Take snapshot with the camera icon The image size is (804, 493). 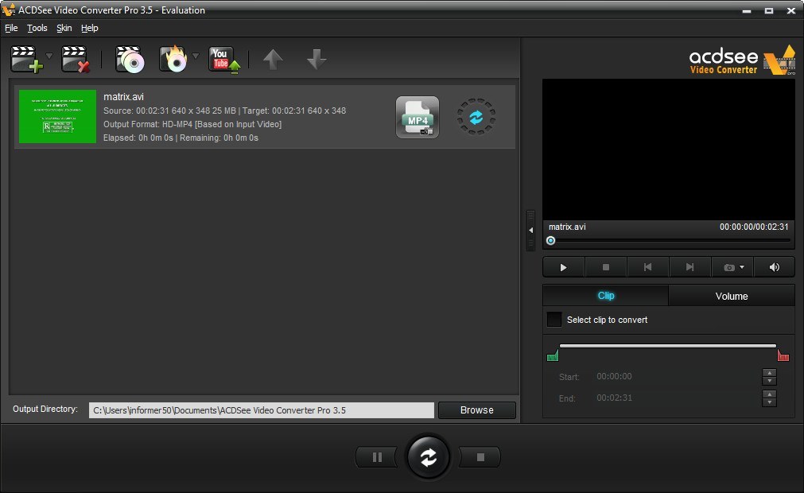pos(728,267)
